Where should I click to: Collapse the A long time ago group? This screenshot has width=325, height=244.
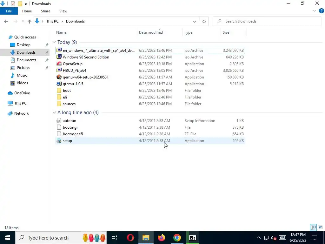coord(54,112)
